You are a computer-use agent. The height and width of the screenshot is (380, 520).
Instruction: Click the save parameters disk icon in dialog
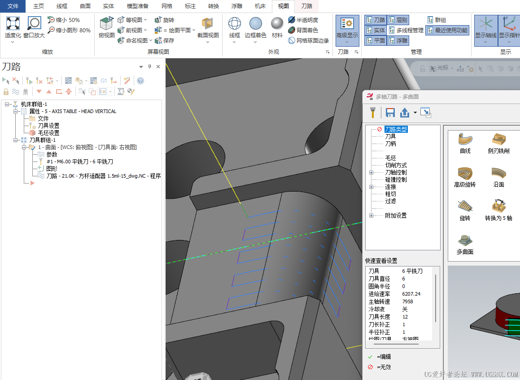(390, 113)
